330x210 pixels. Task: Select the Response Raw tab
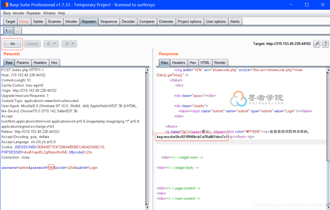coord(165,63)
